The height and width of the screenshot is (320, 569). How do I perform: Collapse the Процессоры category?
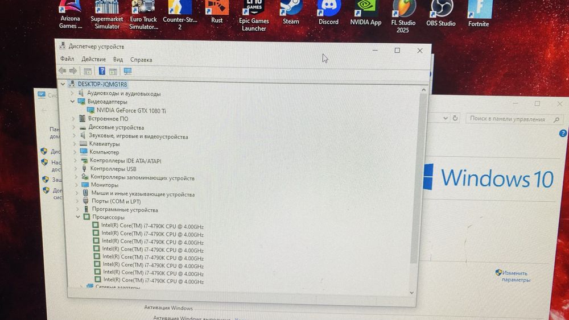coord(78,217)
